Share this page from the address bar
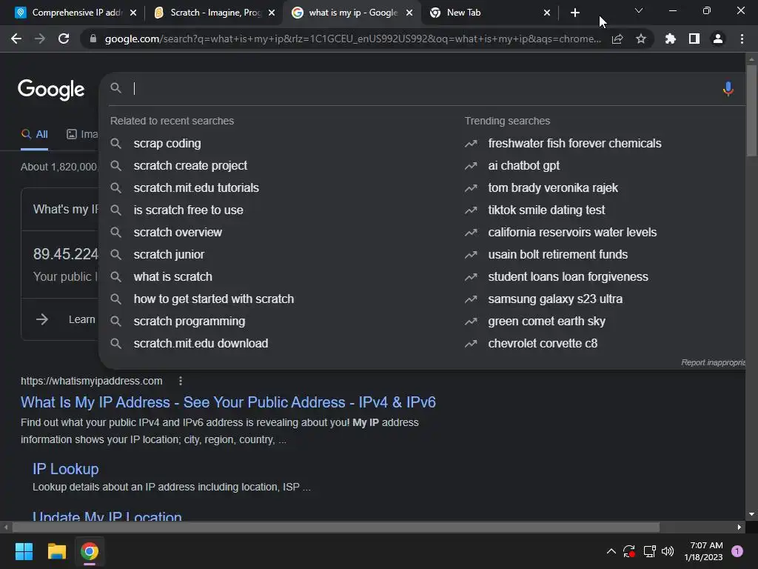 point(617,39)
